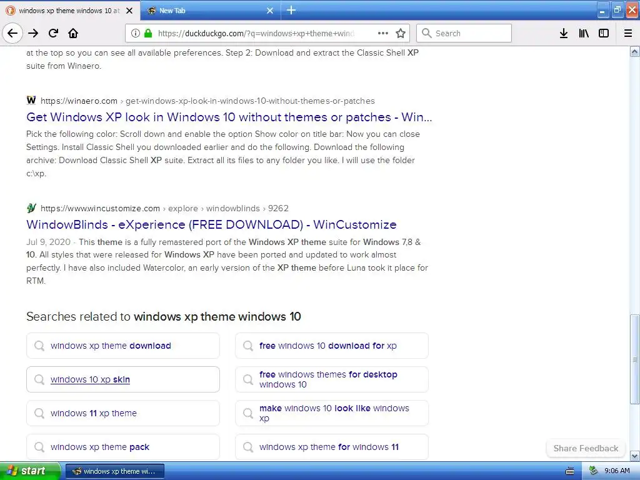Screen dimensions: 640x480
Task: Select the windows xp theme windows 10 tab
Action: (69, 11)
